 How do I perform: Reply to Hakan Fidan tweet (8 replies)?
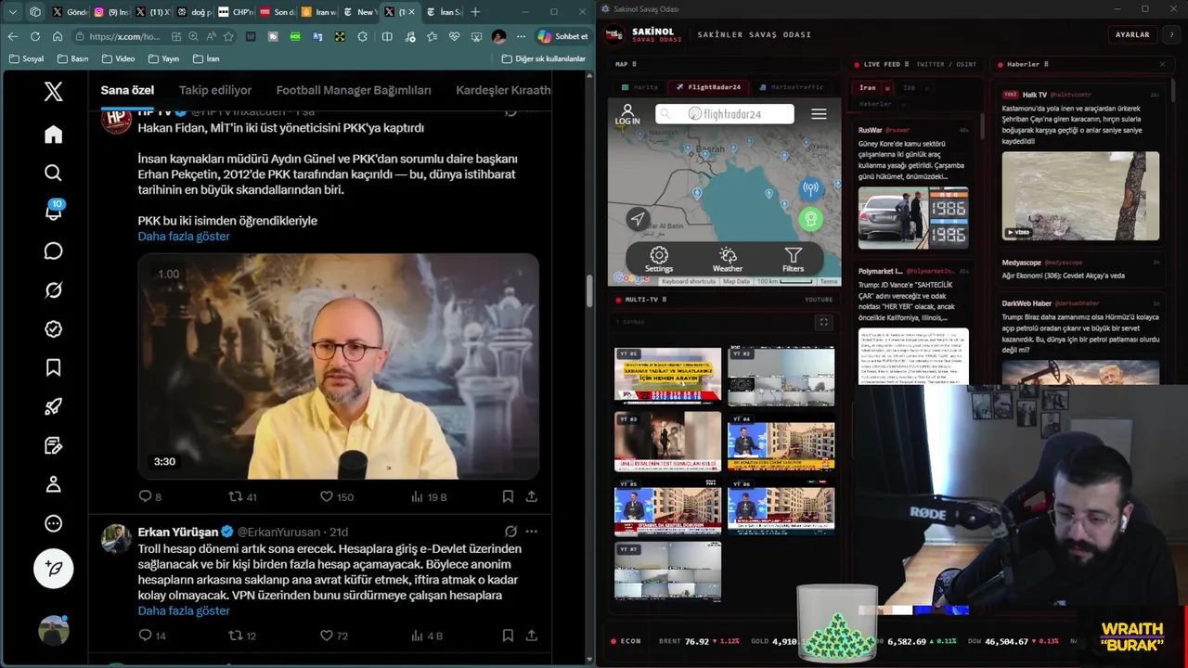point(149,497)
